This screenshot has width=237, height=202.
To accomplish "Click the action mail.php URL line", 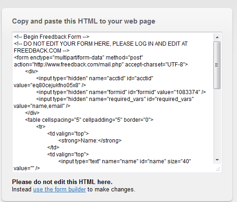I will click(x=101, y=65).
